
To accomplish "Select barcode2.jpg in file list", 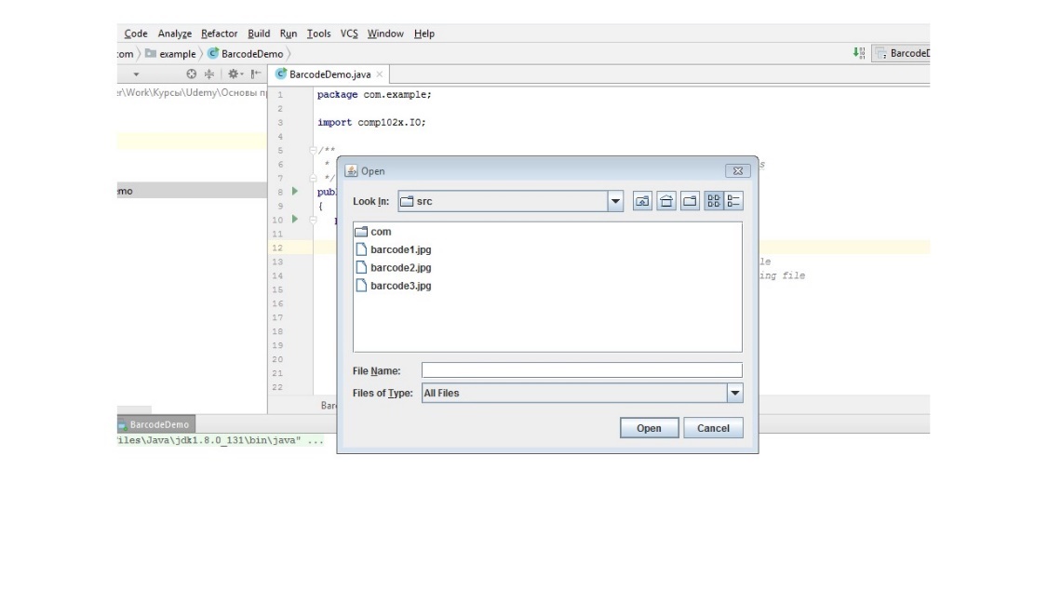I will (x=400, y=268).
